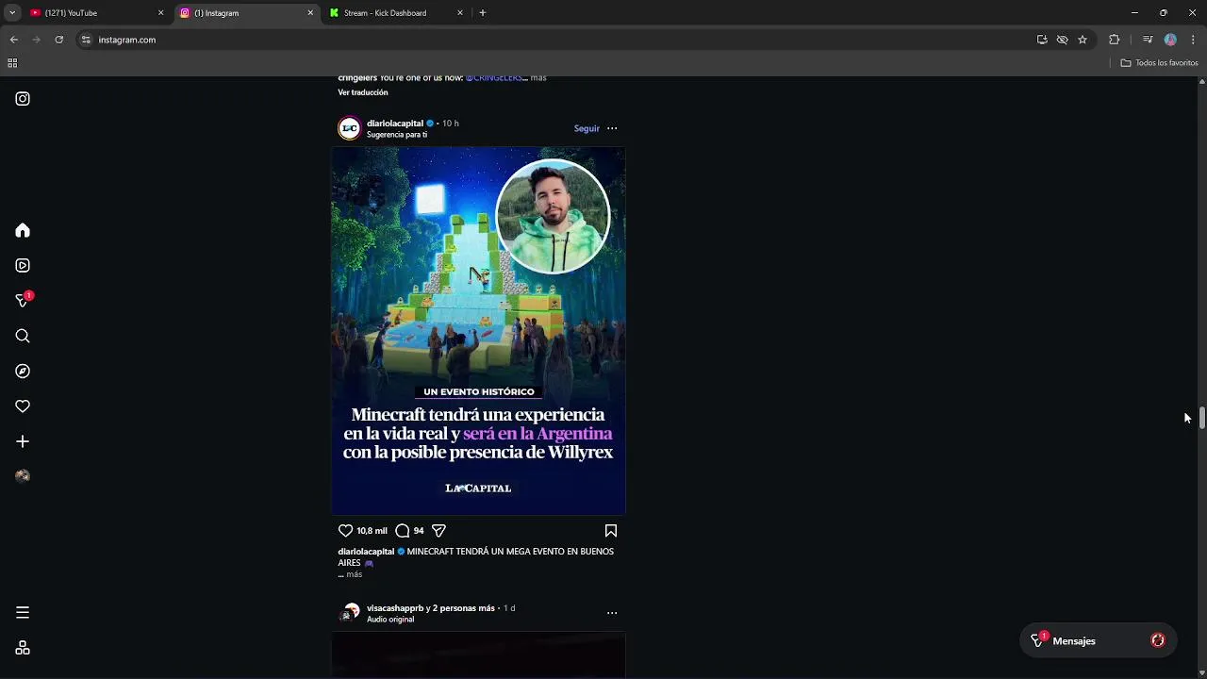1207x679 pixels.
Task: Open direct messages icon in the sidebar
Action: tap(23, 301)
